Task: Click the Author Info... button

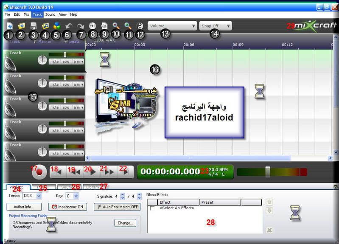Action: tap(24, 207)
